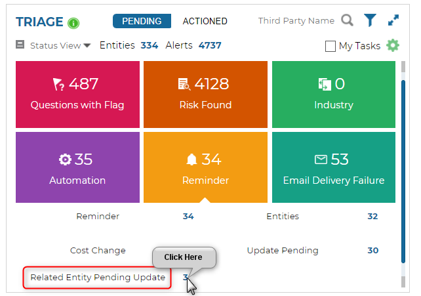Click the Reminder count 34 link
421x296 pixels.
coord(188,216)
